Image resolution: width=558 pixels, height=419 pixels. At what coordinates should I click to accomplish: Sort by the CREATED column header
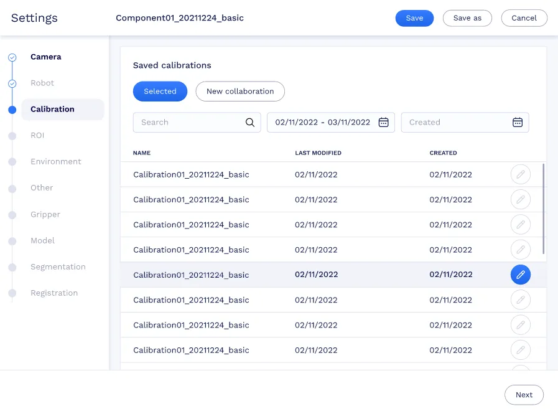pos(443,153)
